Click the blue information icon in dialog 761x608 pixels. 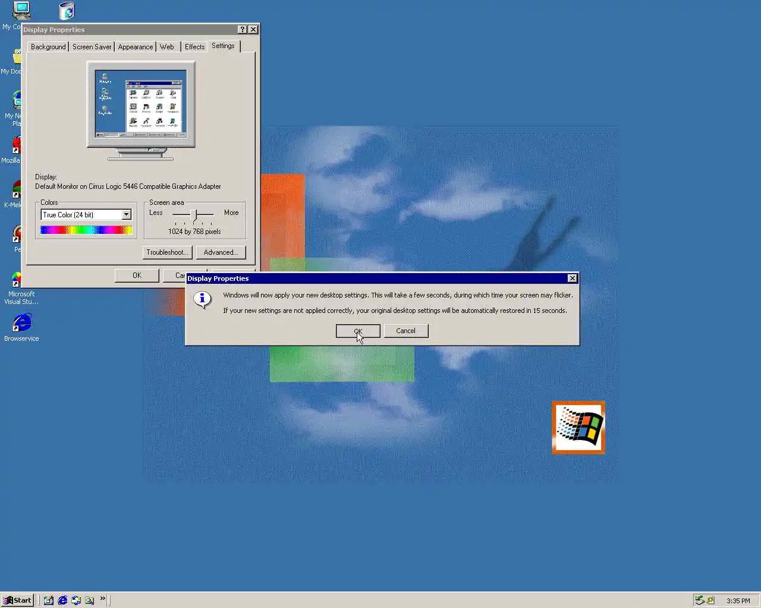click(x=203, y=299)
